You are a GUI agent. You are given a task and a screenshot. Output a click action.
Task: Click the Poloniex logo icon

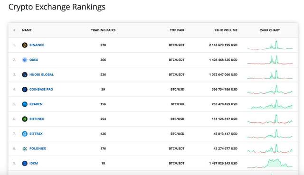tap(25, 148)
